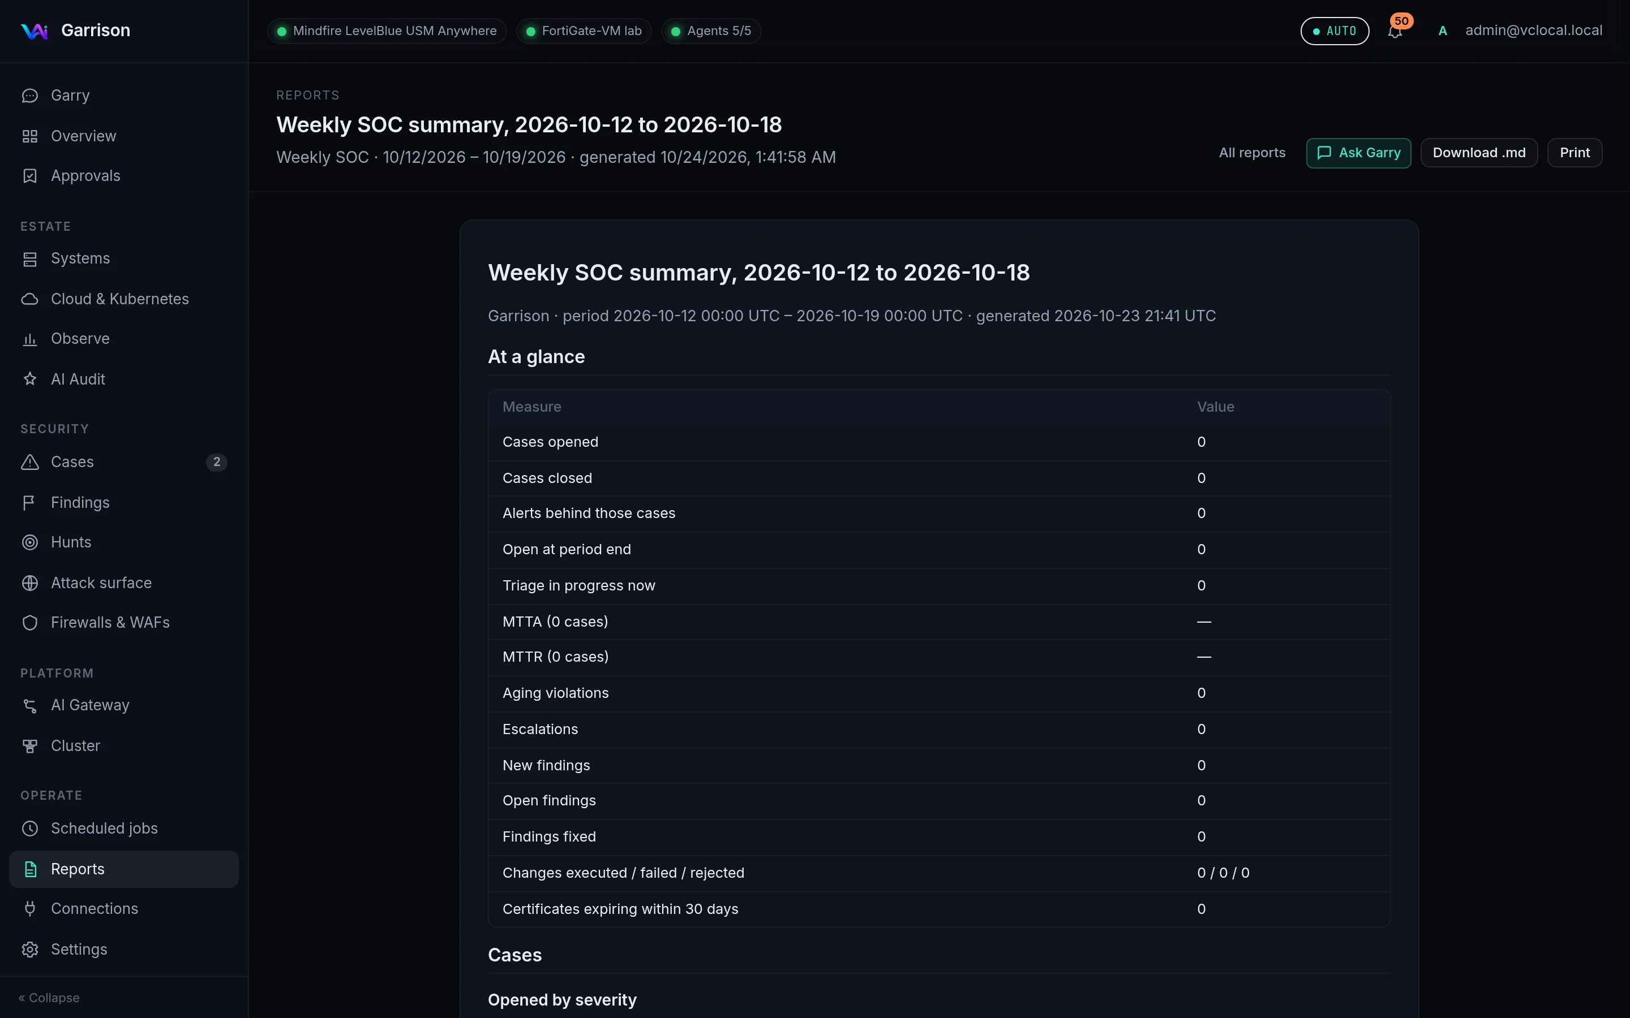Toggle the AUTO mode pill
This screenshot has height=1018, width=1630.
tap(1335, 31)
